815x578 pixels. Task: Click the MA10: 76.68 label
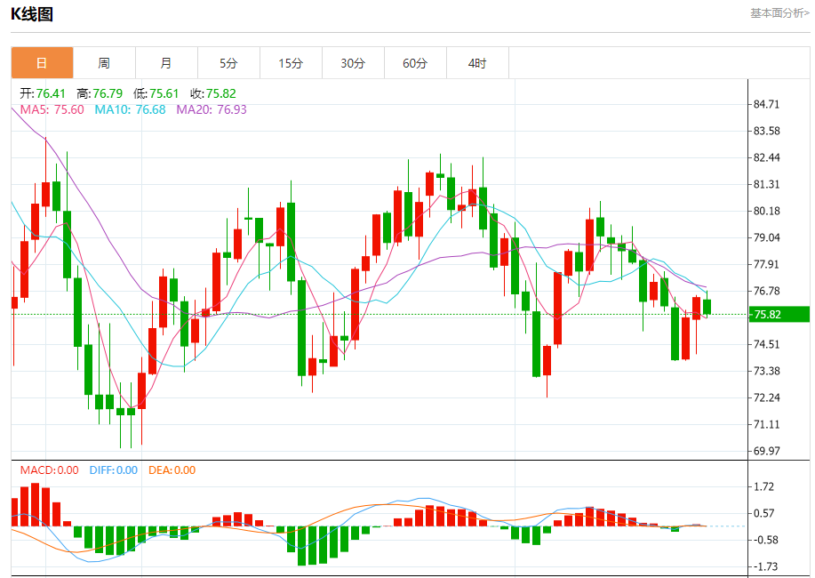(130, 109)
